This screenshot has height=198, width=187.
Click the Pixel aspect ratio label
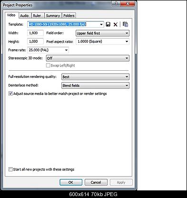coord(59,42)
